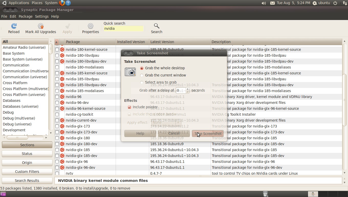
Task: Click the Mark All Upgrades icon
Action: (x=41, y=26)
